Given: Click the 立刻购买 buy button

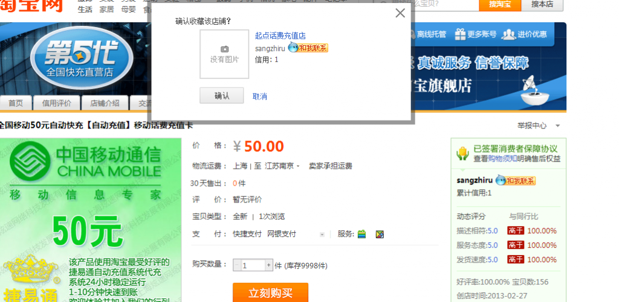Looking at the screenshot, I should [270, 292].
